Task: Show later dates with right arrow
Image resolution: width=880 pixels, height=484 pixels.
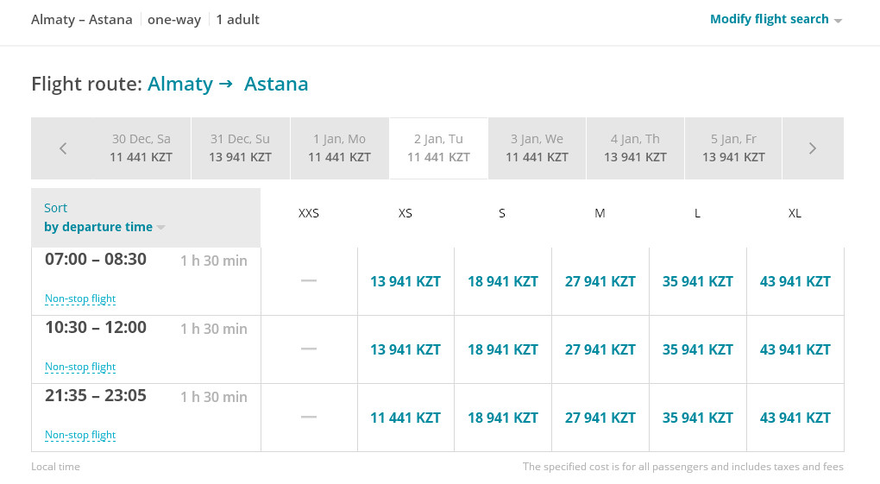Action: coord(812,148)
